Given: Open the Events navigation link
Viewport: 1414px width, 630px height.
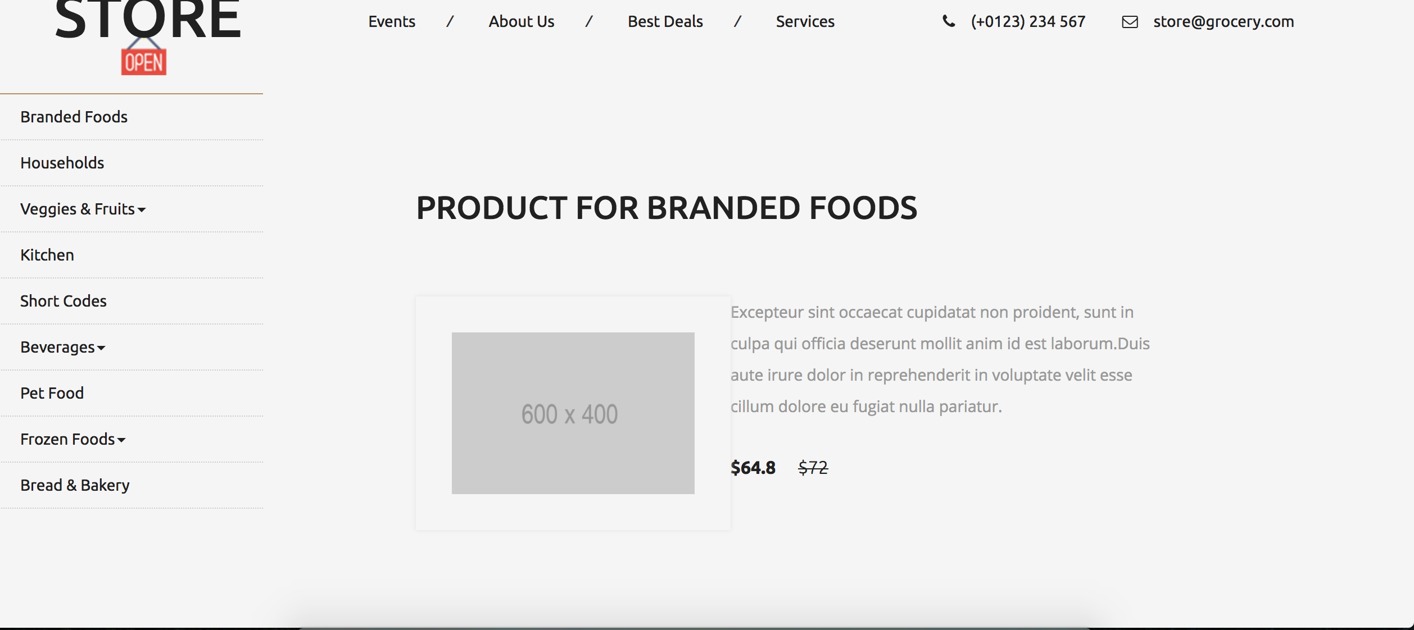Looking at the screenshot, I should [392, 21].
